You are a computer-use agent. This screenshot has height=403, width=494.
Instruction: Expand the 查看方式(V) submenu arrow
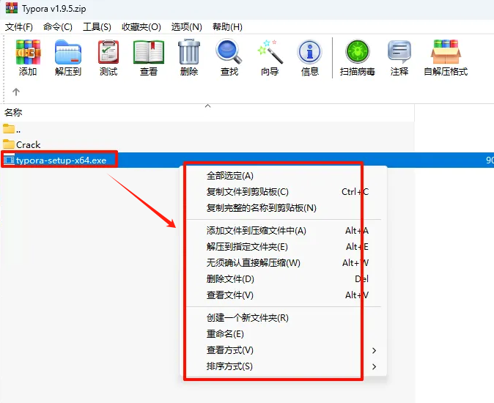374,350
